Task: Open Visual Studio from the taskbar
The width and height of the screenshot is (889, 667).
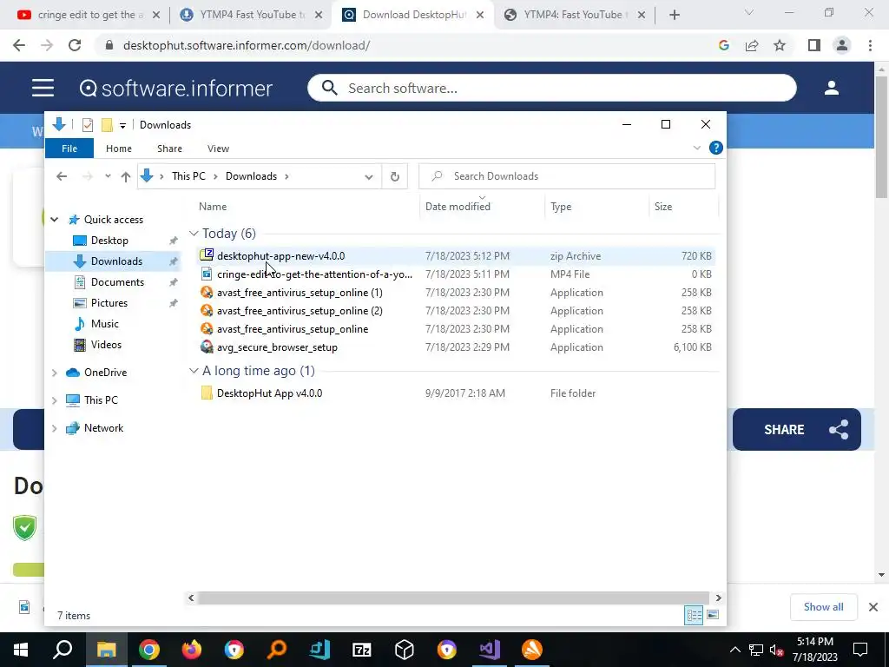Action: coord(490,650)
